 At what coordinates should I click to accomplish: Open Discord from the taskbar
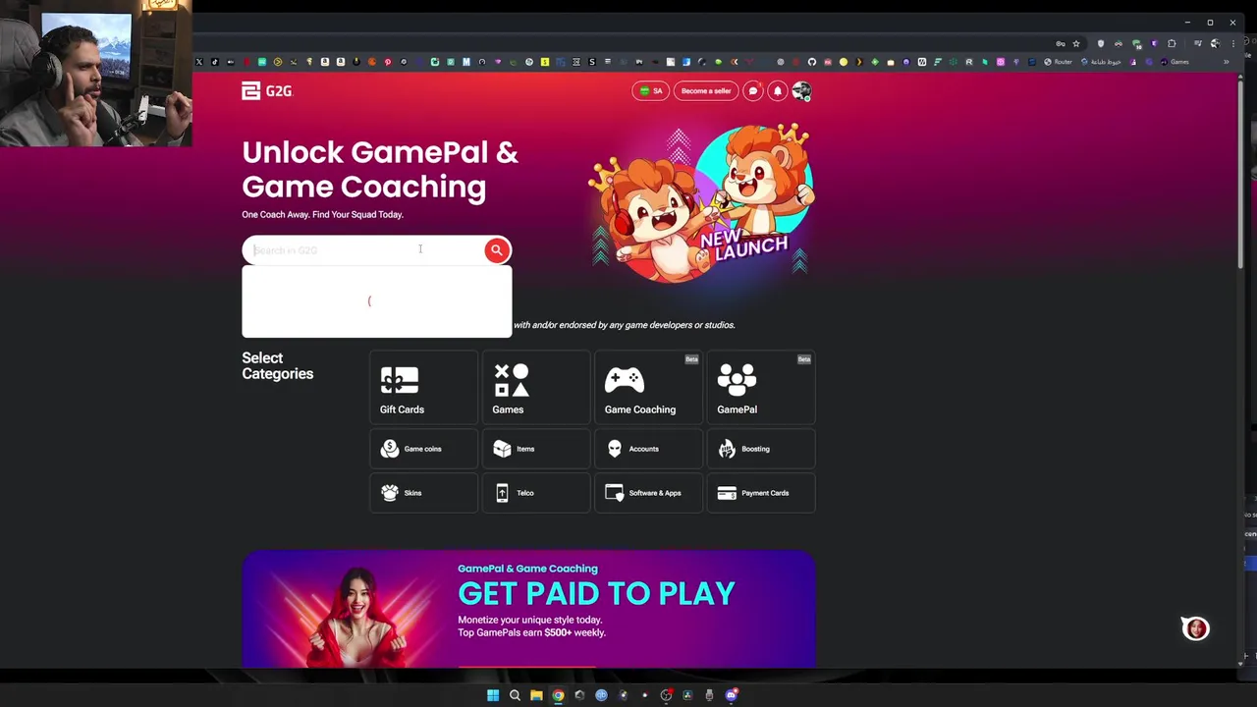(732, 695)
